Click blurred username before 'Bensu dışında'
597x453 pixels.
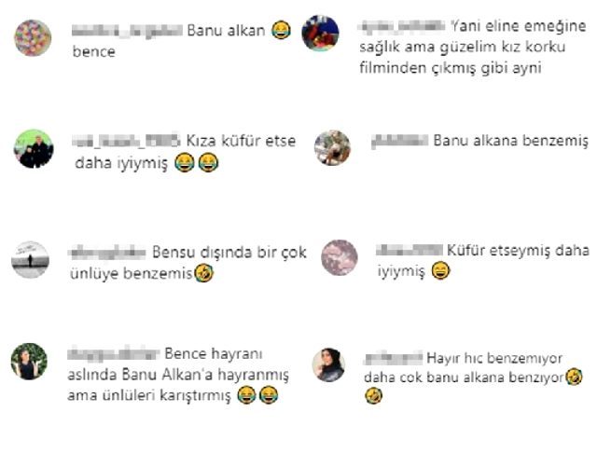coord(107,253)
